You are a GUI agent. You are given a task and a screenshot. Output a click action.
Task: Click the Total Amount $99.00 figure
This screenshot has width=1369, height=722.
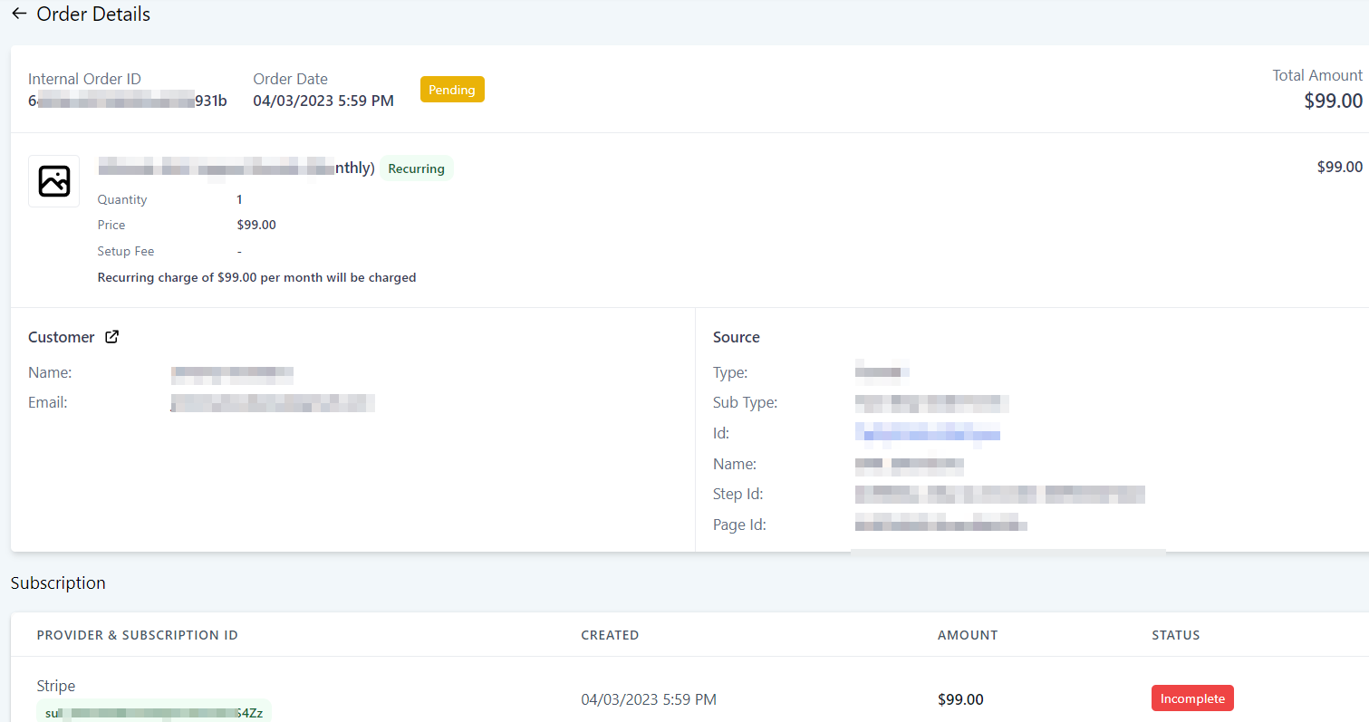1333,101
